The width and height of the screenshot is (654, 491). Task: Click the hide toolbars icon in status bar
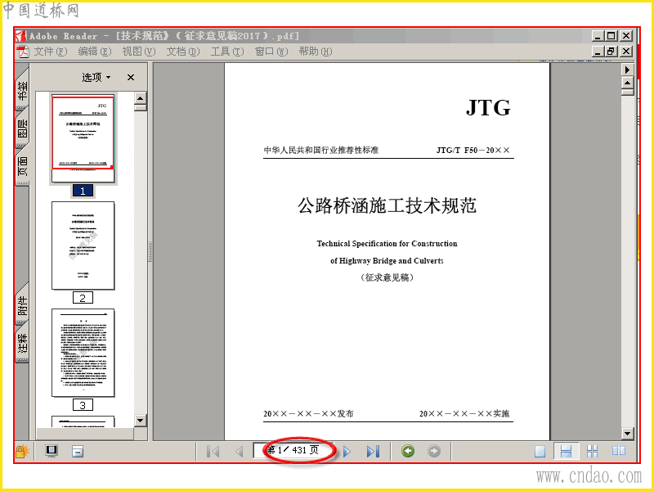(78, 452)
